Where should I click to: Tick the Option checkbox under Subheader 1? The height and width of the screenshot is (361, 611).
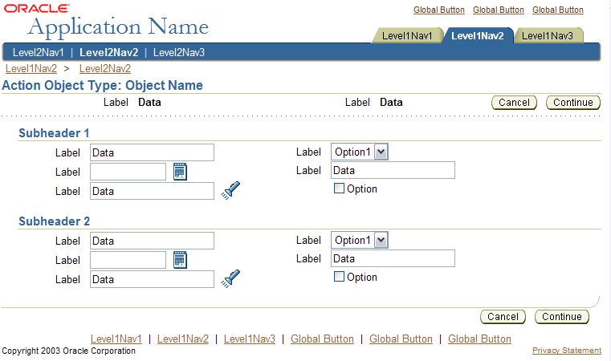339,189
